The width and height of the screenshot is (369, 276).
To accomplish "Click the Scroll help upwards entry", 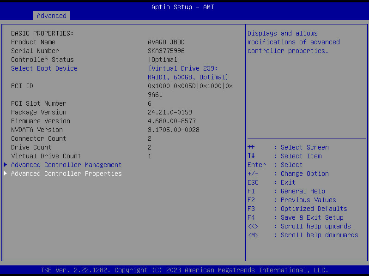I will pos(315,227).
